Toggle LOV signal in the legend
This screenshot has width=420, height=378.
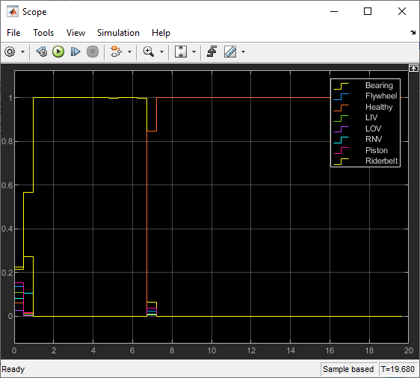coord(373,128)
